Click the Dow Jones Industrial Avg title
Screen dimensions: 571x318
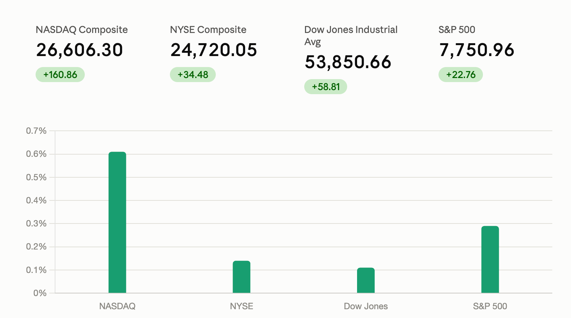click(x=351, y=36)
